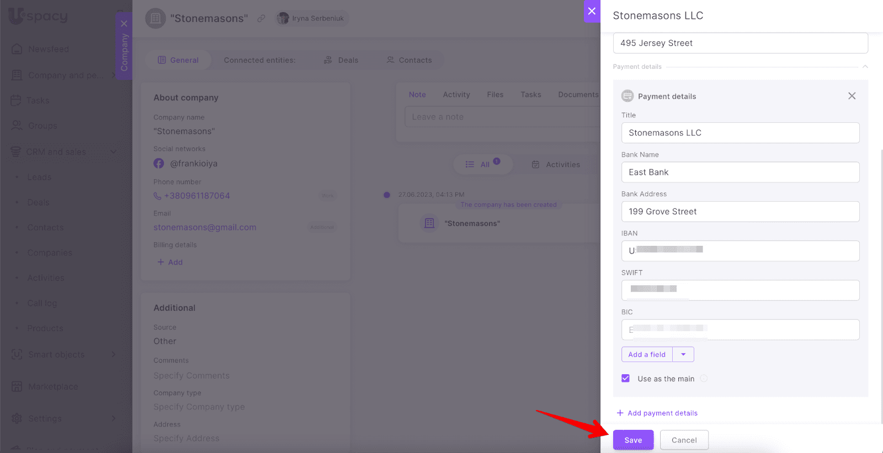Click the Facebook icon next to @frankioiya

tap(159, 164)
